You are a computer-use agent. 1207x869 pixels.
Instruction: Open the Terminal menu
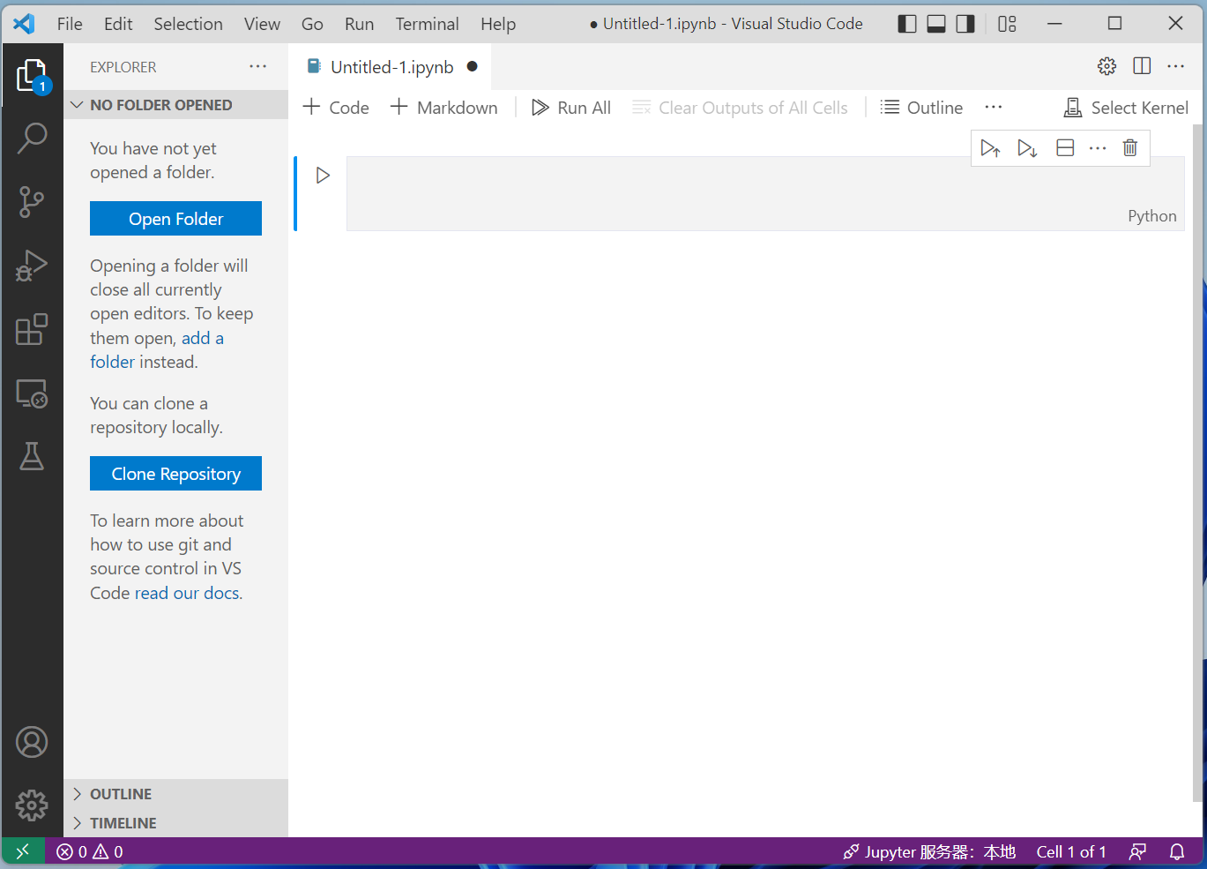tap(427, 24)
